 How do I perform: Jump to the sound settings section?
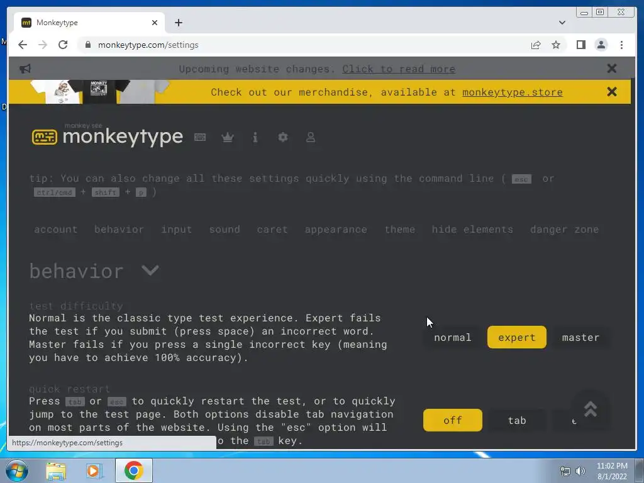tap(225, 229)
